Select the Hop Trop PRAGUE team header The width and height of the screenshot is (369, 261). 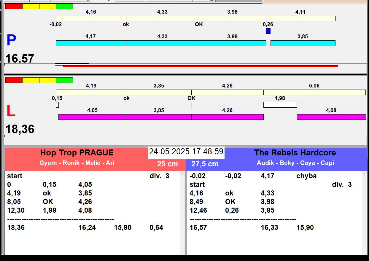coord(77,153)
